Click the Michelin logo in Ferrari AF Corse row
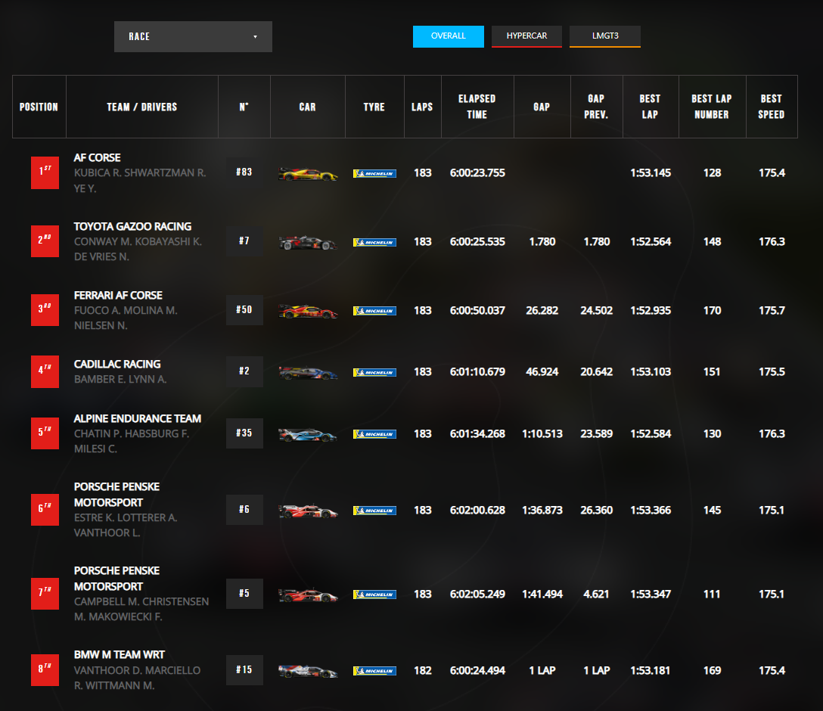Viewport: 823px width, 711px height. point(374,311)
